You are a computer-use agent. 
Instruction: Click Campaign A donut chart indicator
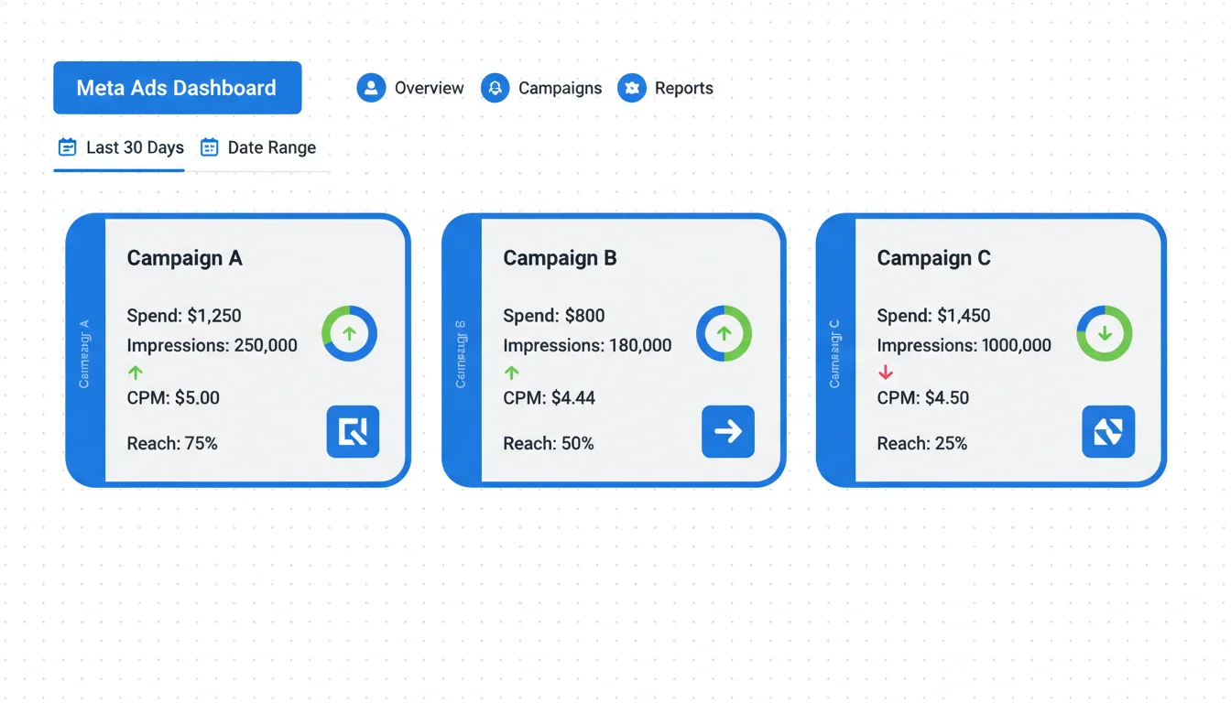(349, 333)
